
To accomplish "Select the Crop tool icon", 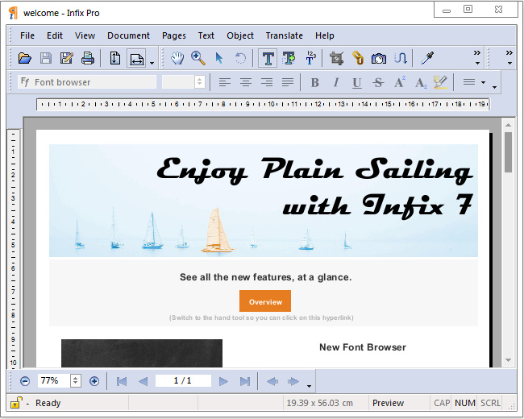I will point(337,58).
